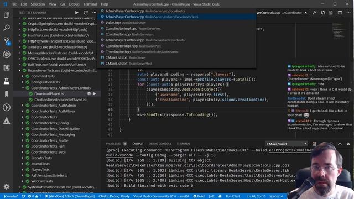
Task: Select CoordinatorImpl.cpp in quick open list
Action: click(x=177, y=28)
